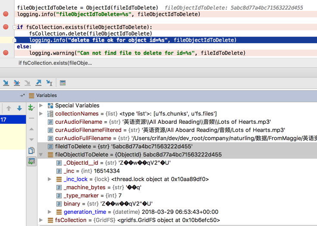The height and width of the screenshot is (226, 317).
Task: Click the fsCollection.delete code line
Action: [90, 34]
